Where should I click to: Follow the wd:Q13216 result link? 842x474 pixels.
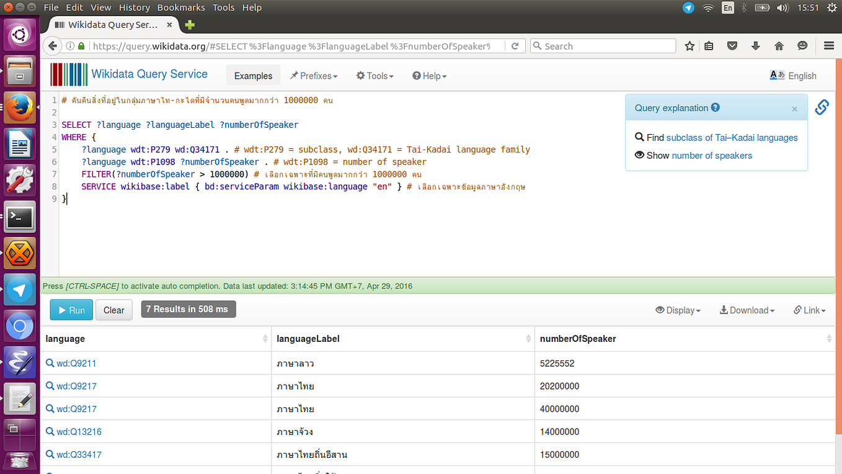79,431
